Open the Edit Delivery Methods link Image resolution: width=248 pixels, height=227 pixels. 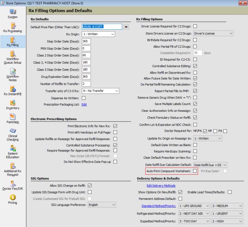click(161, 185)
